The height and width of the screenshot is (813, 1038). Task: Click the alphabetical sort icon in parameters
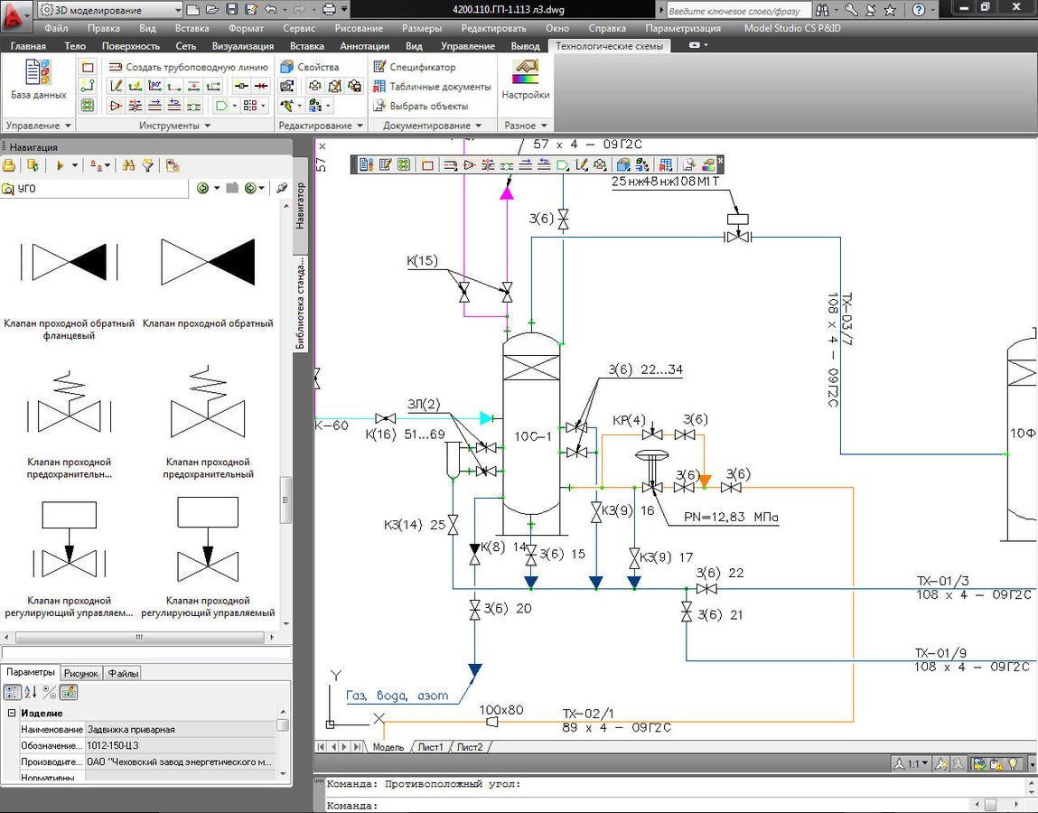[x=31, y=693]
